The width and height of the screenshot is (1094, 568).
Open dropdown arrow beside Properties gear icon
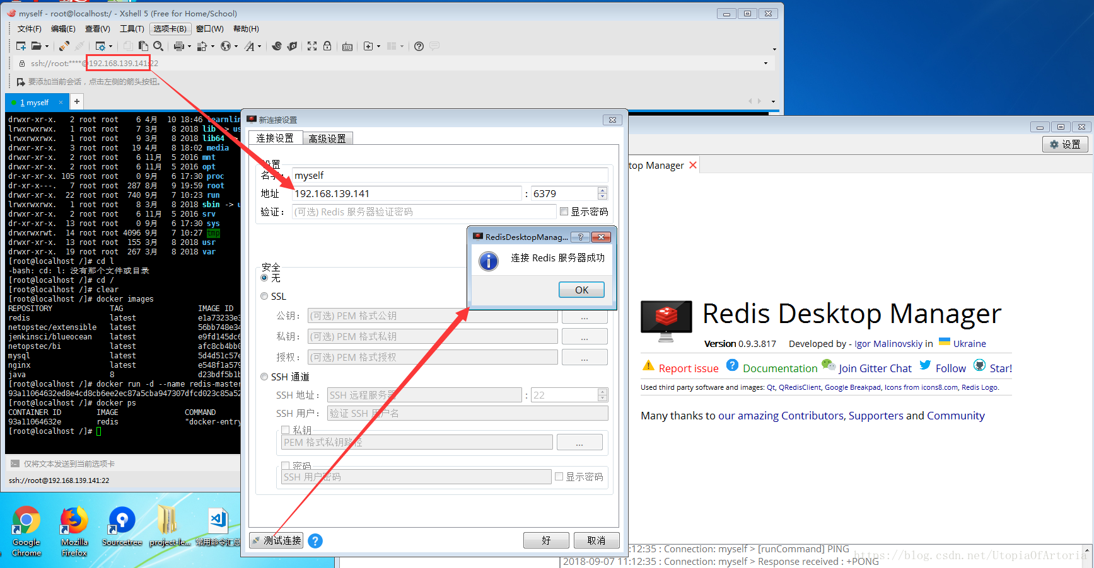pyautogui.click(x=110, y=46)
